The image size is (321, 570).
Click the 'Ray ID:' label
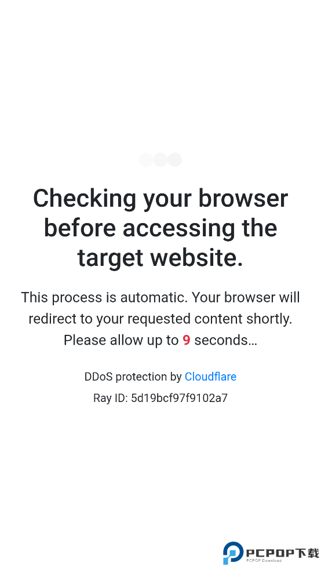coord(111,398)
